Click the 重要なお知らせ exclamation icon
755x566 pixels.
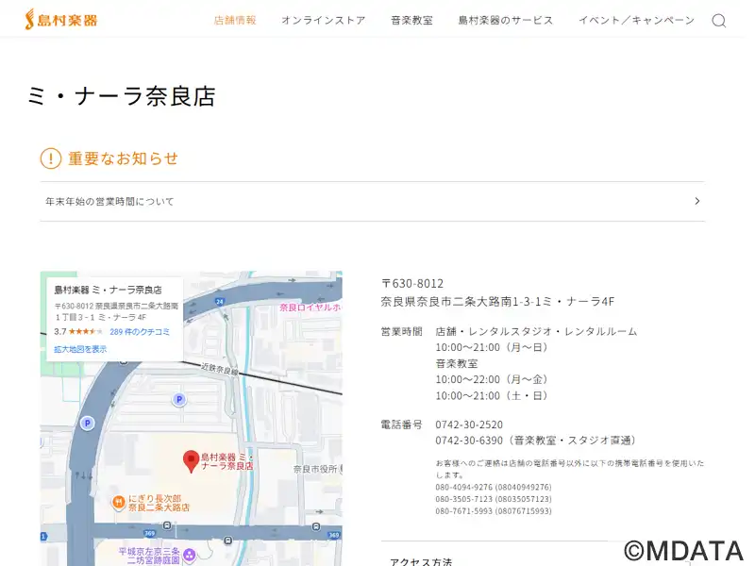click(51, 158)
